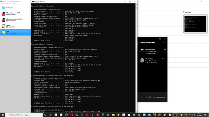This screenshot has height=117, width=209.
Task: Click the now-playing bars icon beside Mirco Willing
Action: point(165,49)
